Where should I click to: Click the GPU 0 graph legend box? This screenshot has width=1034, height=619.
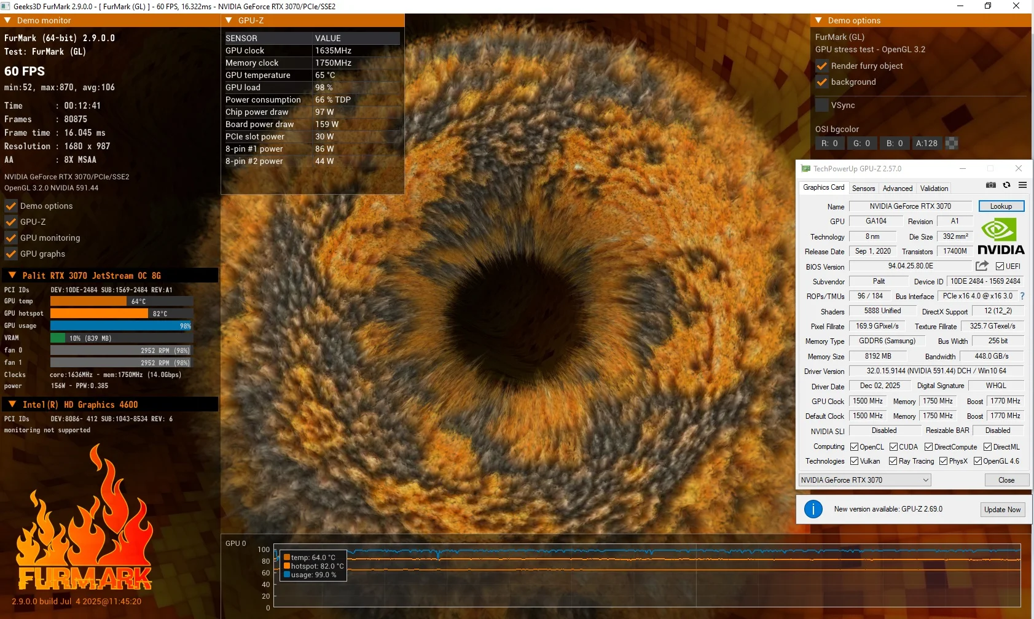[313, 566]
